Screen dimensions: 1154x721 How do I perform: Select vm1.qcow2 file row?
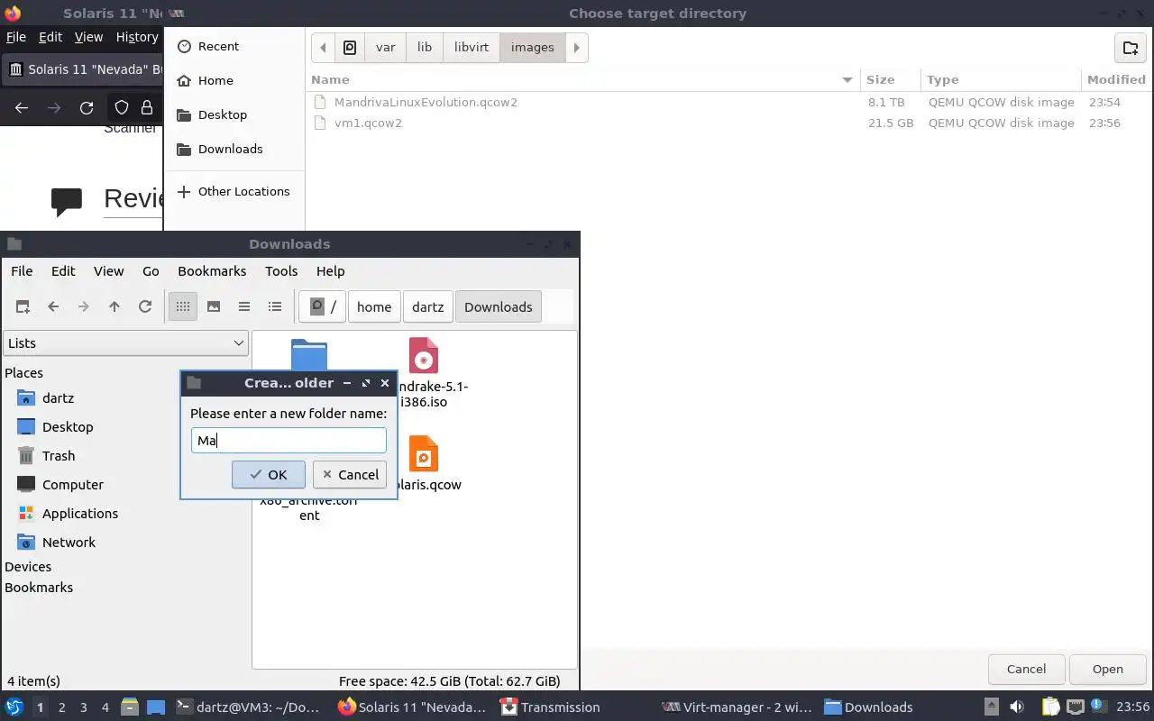(x=729, y=123)
